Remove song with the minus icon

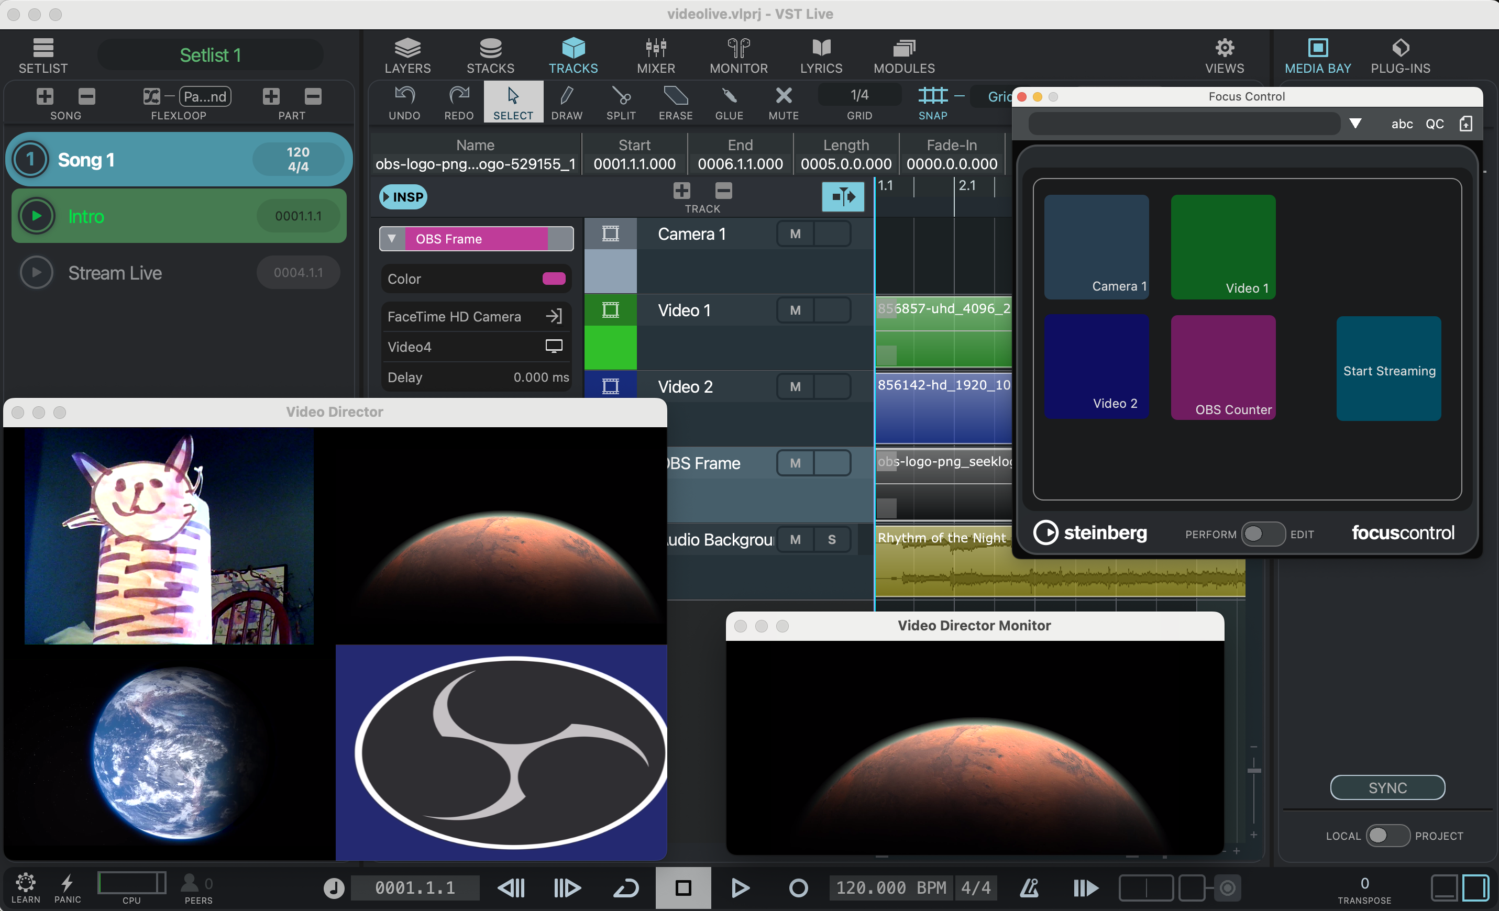tap(87, 96)
